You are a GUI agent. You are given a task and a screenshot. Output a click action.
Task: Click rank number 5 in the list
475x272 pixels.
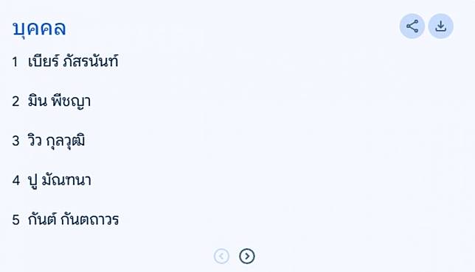click(15, 220)
